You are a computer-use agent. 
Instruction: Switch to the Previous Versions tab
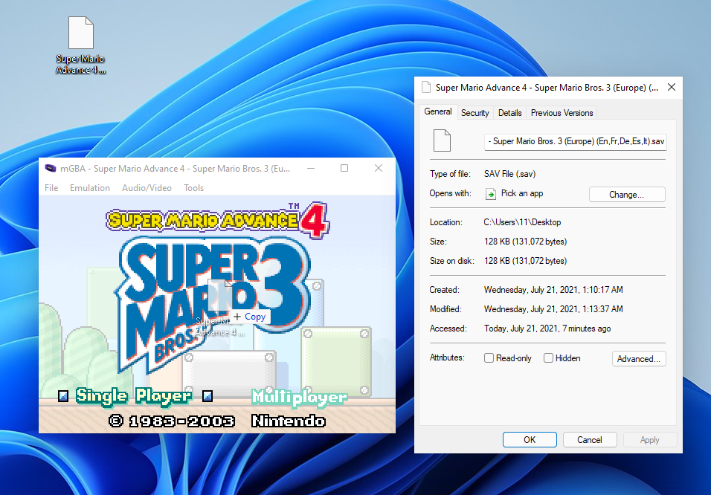(x=562, y=113)
